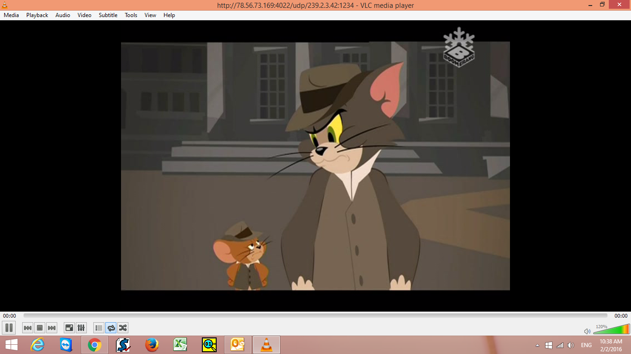
Task: Switch input language ENG
Action: (x=586, y=345)
